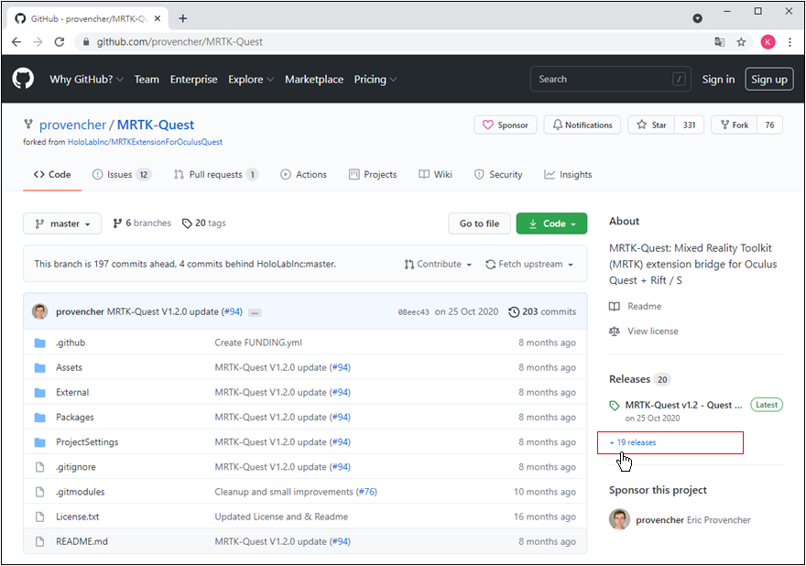Click the GitHub logo icon
This screenshot has width=806, height=566.
coord(23,79)
